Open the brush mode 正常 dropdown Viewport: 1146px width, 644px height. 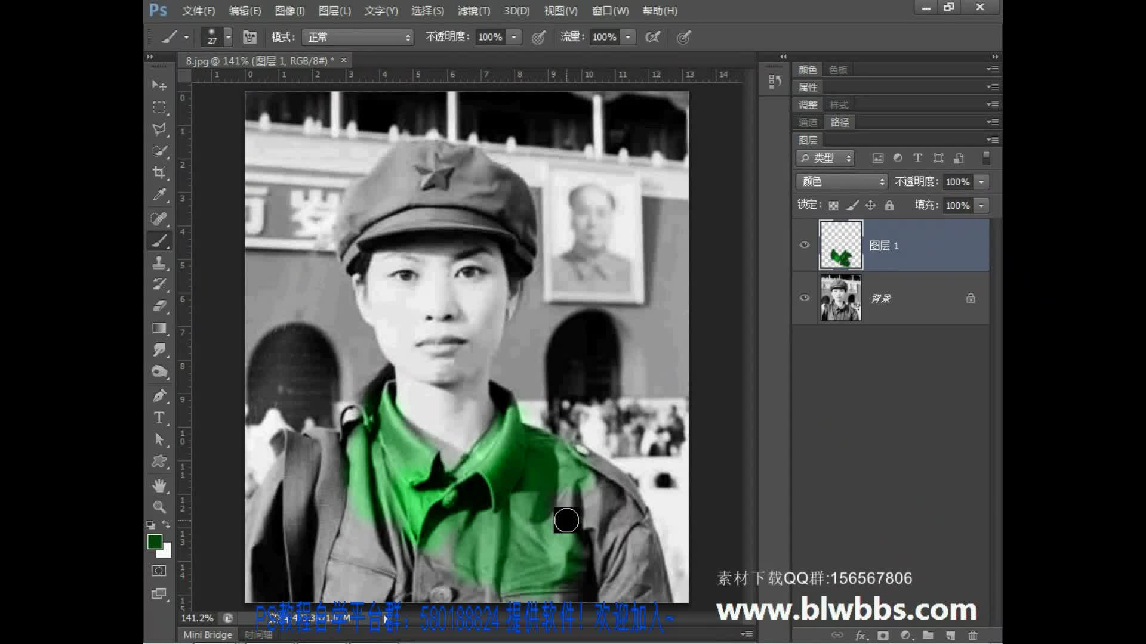358,37
